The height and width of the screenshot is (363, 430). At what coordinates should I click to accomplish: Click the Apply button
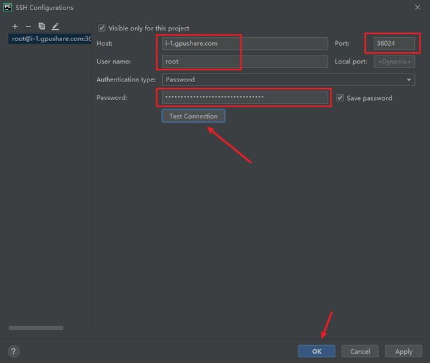[x=404, y=351]
